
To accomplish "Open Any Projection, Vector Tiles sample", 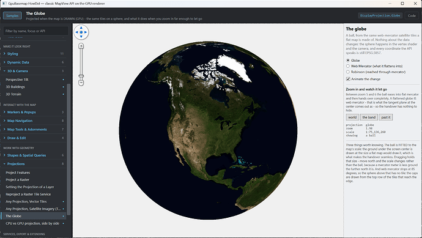I will tap(34, 201).
